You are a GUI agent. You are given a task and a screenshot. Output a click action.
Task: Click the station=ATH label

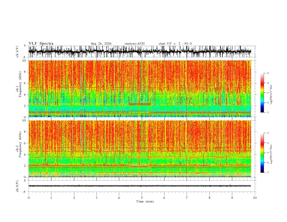click(x=134, y=44)
